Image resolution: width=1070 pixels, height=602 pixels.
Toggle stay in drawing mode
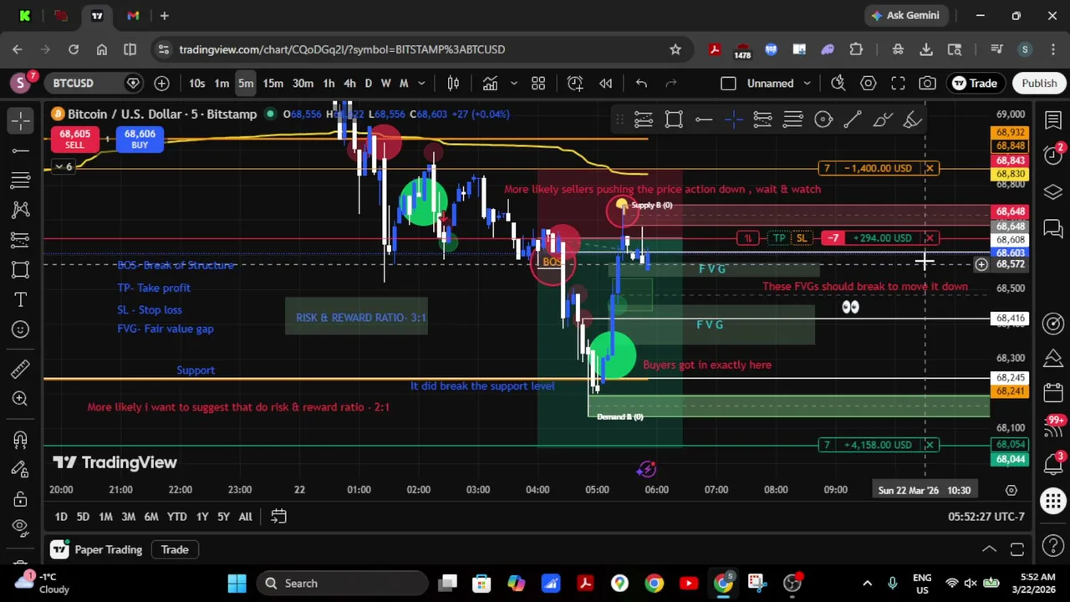point(21,469)
